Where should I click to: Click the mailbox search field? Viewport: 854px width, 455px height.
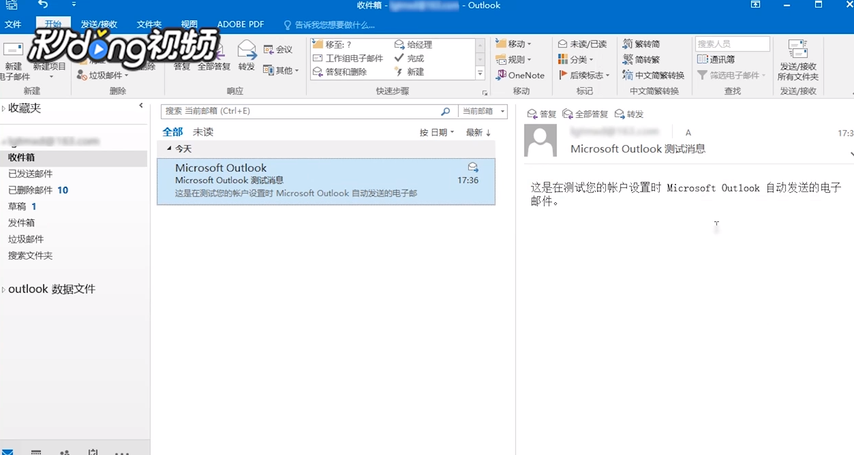[300, 111]
